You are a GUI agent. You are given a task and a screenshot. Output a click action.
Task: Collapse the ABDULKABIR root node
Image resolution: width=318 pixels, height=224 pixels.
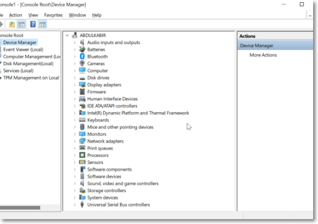[x=67, y=35]
